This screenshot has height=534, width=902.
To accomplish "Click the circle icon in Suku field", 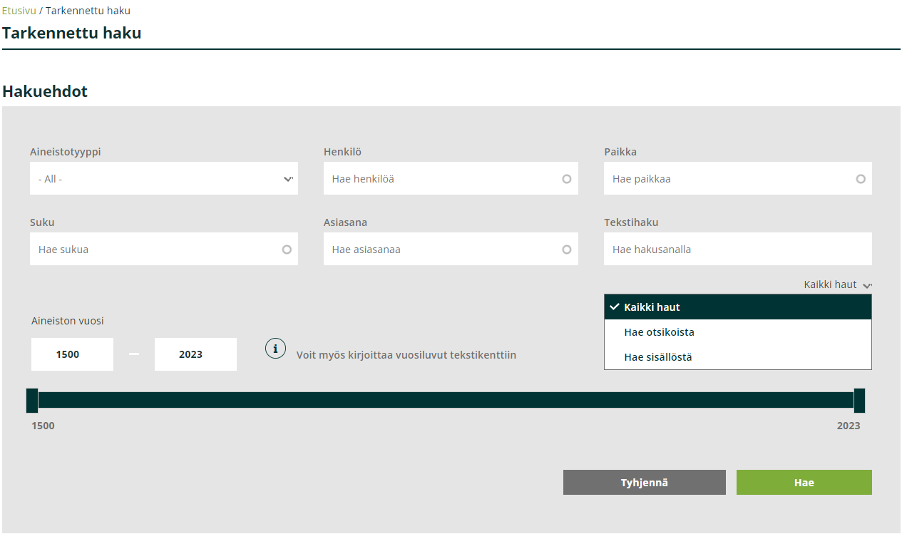I will click(x=287, y=250).
